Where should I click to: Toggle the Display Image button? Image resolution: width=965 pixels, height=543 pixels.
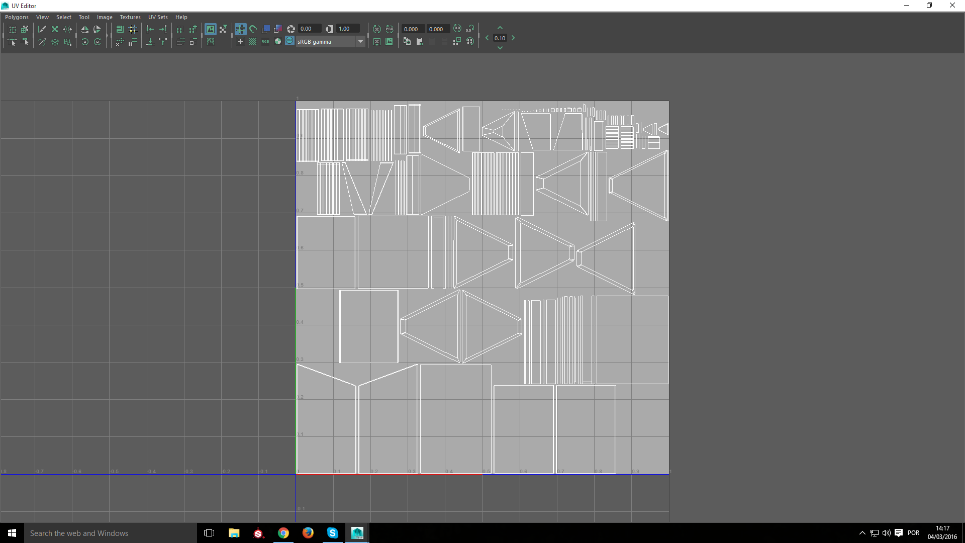pos(211,29)
